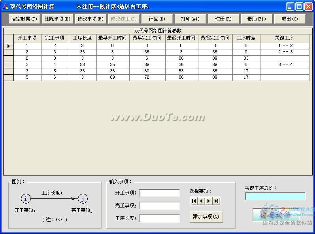Click the 最迟开工时间 column header
The image size is (315, 234).
[181, 38]
